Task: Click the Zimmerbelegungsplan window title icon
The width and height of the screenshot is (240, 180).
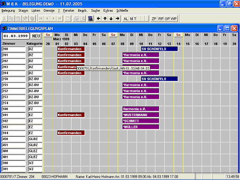Action: [4, 28]
